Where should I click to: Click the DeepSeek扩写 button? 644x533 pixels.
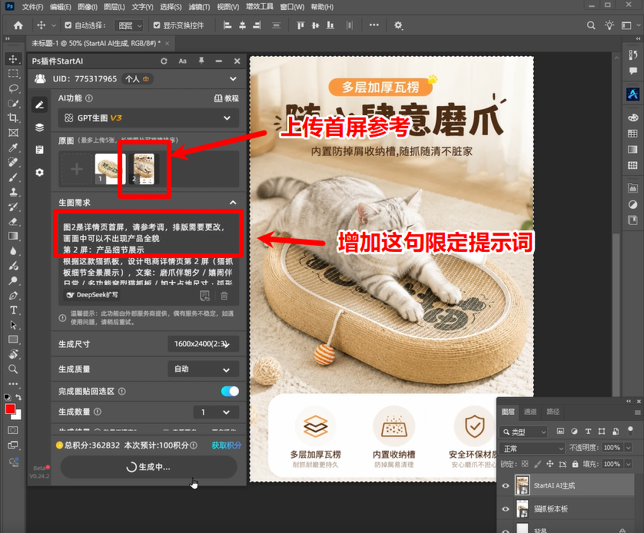point(92,295)
